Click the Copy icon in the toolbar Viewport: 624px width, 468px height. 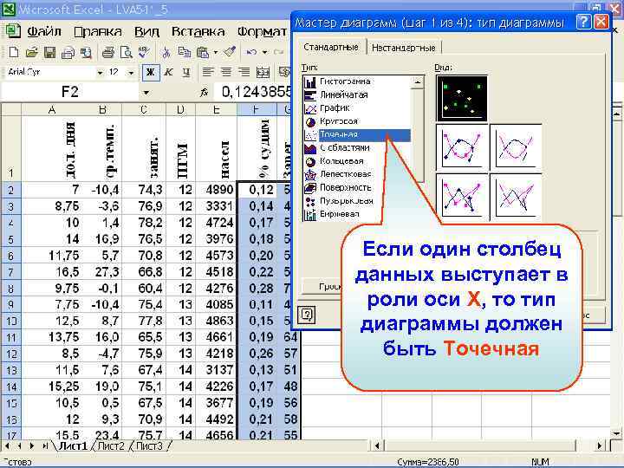tap(184, 52)
